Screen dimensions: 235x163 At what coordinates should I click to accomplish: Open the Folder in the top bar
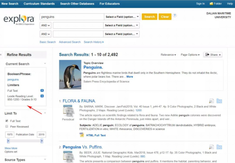[215, 3]
